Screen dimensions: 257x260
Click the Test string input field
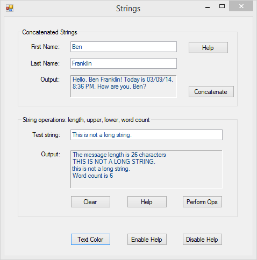coord(146,135)
